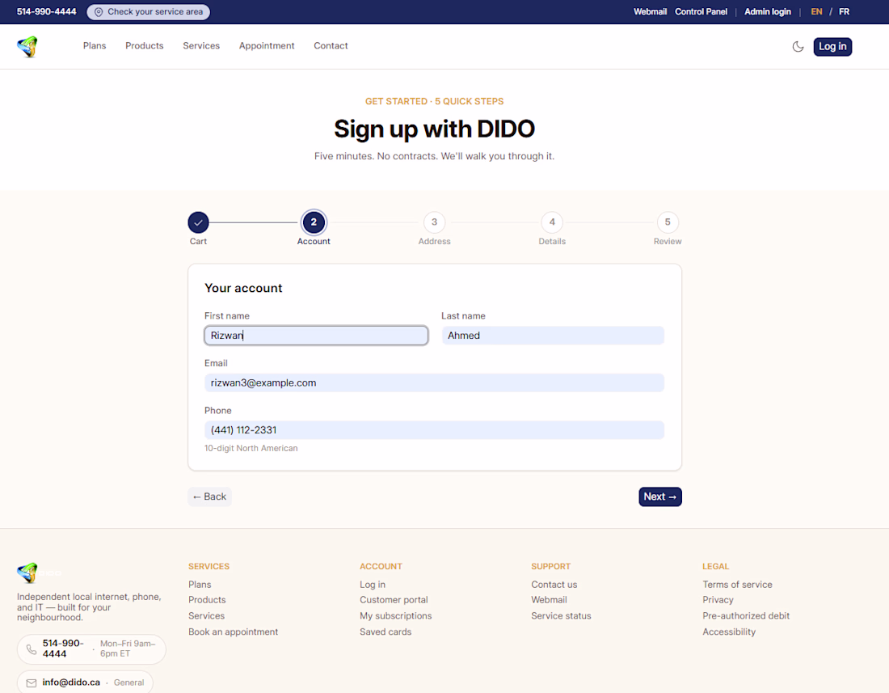The height and width of the screenshot is (693, 889).
Task: Open the Appointment menu item
Action: (x=267, y=46)
